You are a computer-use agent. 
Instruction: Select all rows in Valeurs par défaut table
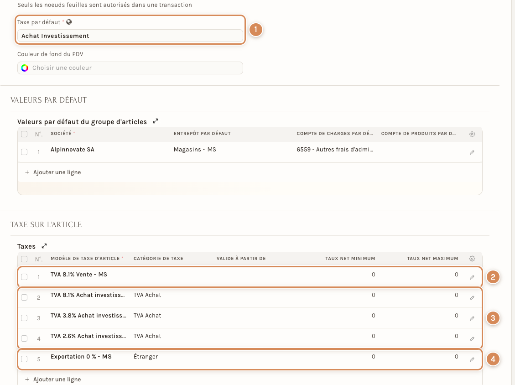pos(24,134)
